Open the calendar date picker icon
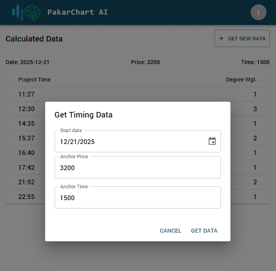Image resolution: width=276 pixels, height=271 pixels. pos(212,141)
